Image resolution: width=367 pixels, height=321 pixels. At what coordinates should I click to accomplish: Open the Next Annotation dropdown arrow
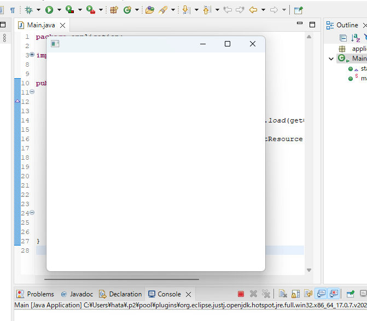[196, 10]
